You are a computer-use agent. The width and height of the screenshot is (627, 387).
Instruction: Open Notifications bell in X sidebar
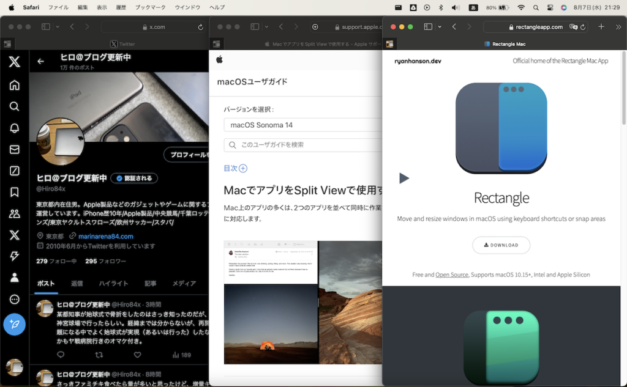(x=15, y=128)
